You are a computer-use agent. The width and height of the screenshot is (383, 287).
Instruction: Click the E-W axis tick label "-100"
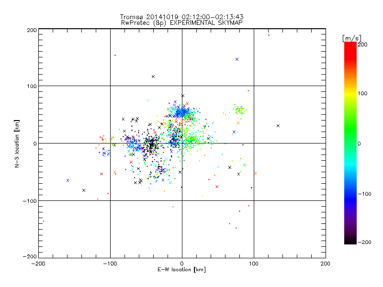[110, 264]
